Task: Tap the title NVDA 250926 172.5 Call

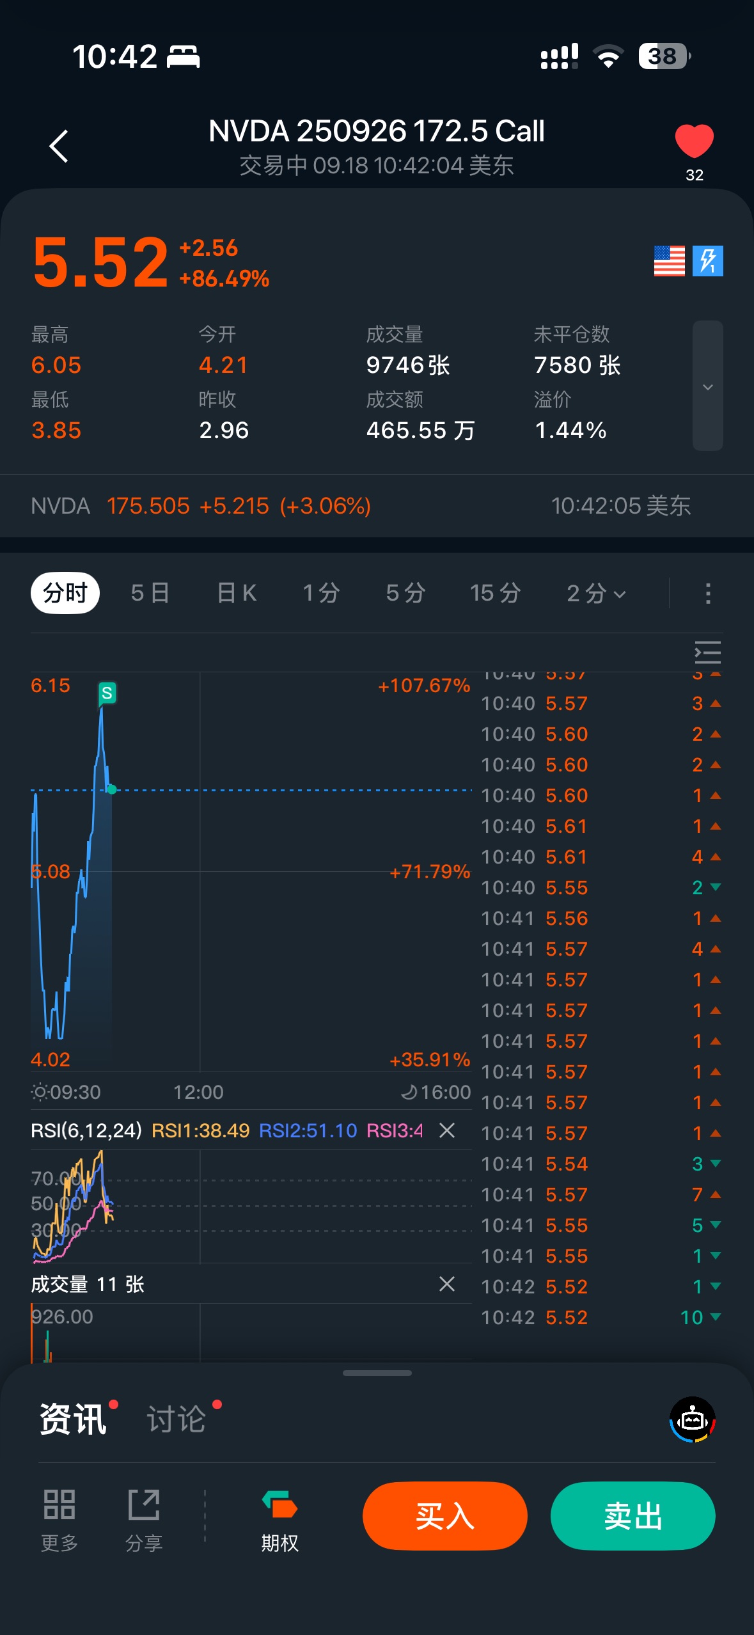Action: coord(377,131)
